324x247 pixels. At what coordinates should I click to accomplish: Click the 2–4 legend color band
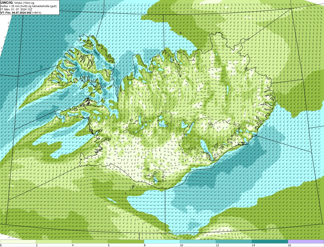pyautogui.click(x=54, y=242)
